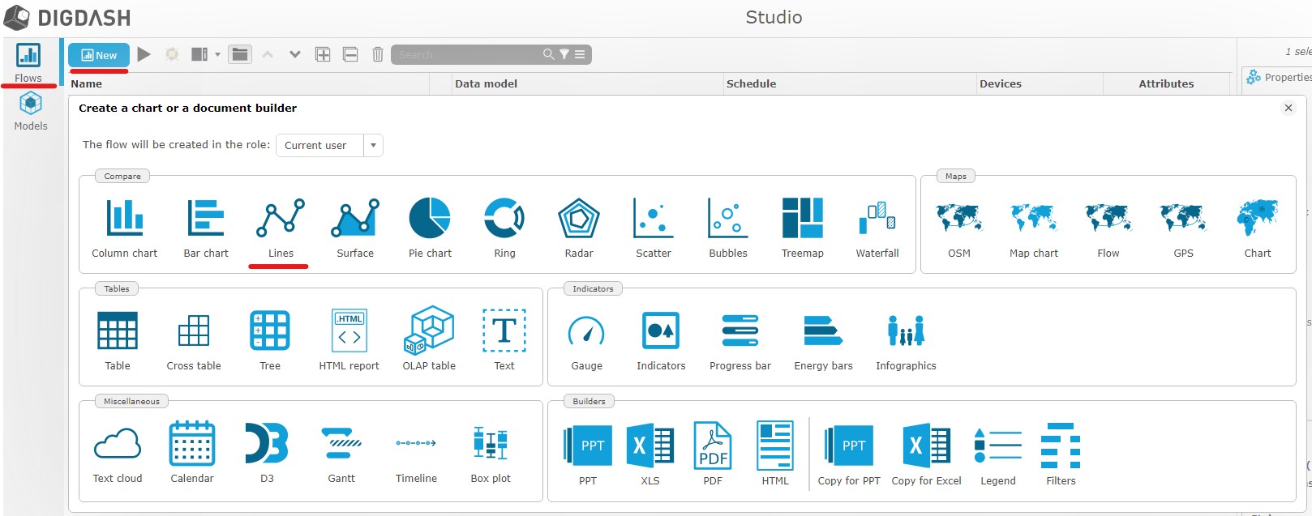Expand the layout dropdown arrow in toolbar
Viewport: 1312px width, 516px height.
[x=217, y=55]
